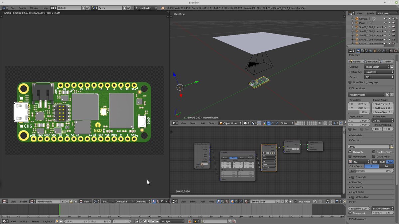Adjust the Compression 15% slider
This screenshot has height=224, width=399.
pyautogui.click(x=371, y=171)
